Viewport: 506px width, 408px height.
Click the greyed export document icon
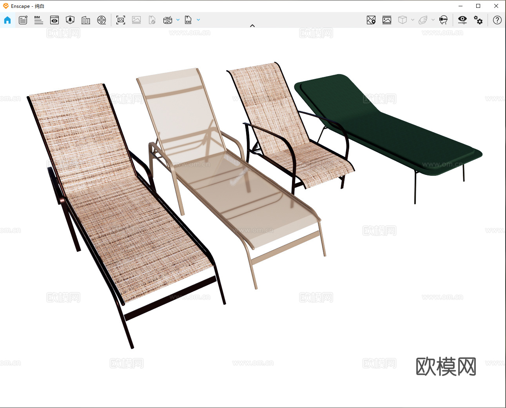pyautogui.click(x=152, y=20)
